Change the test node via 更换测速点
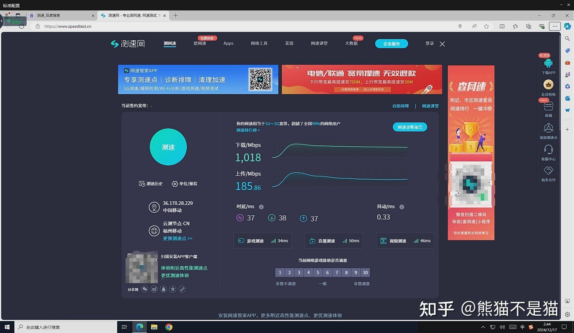This screenshot has width=574, height=333. coord(178,238)
